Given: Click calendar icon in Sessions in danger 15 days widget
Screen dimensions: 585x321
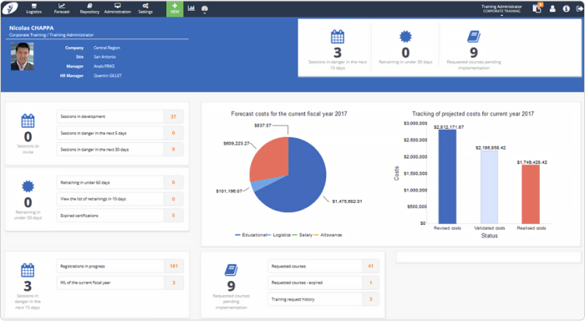Looking at the screenshot, I should pos(28,270).
